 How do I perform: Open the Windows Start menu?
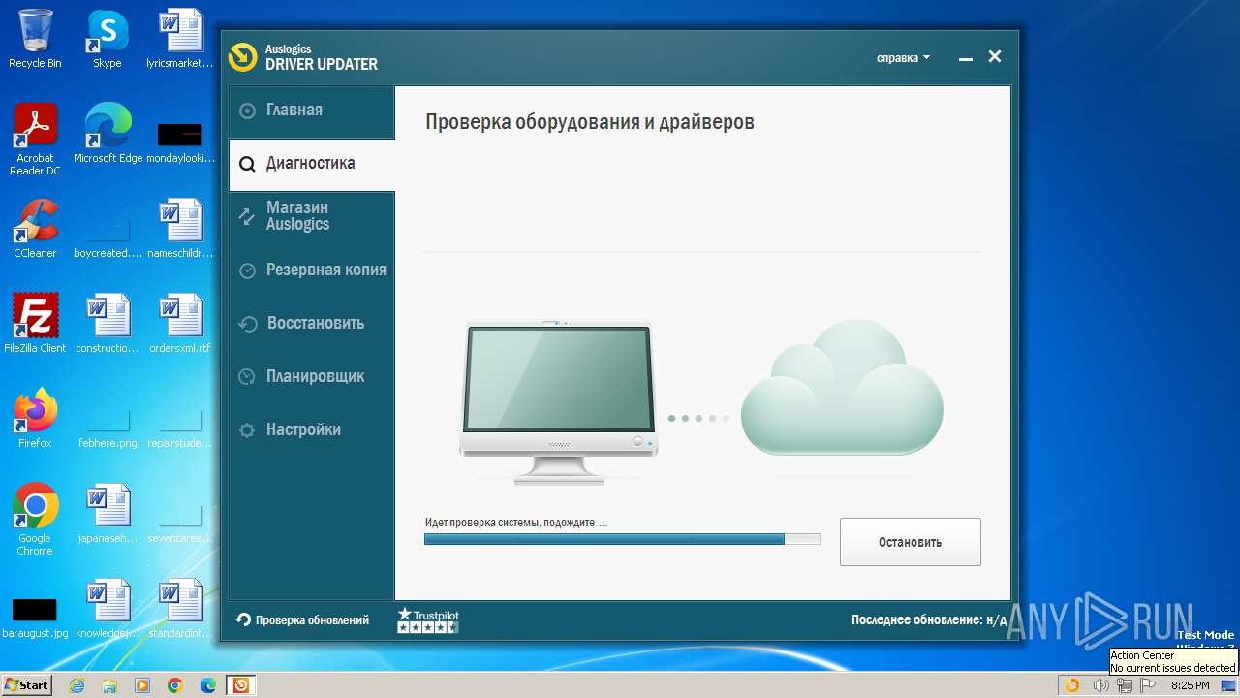click(x=27, y=684)
